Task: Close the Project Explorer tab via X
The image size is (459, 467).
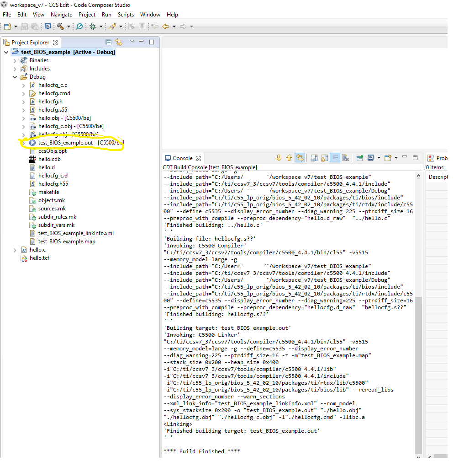Action: click(x=55, y=42)
